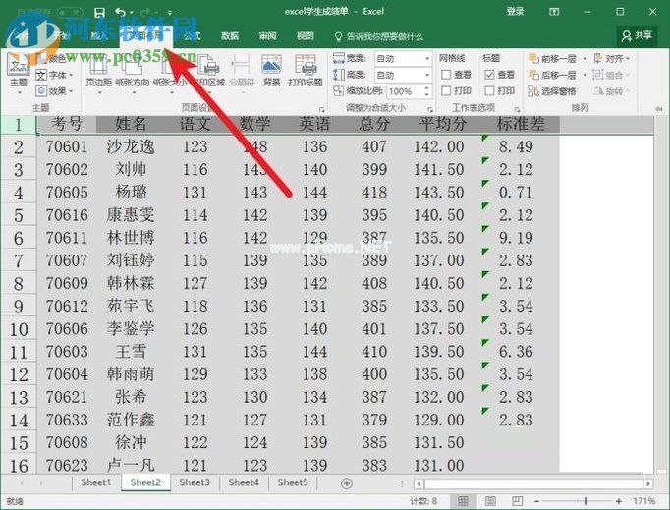Choose a sheet Background (背景)

click(x=272, y=72)
